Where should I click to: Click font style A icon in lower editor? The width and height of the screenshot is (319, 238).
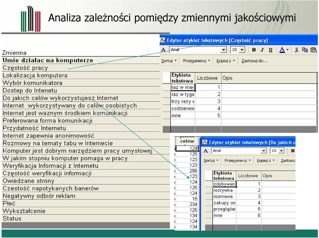click(206, 151)
